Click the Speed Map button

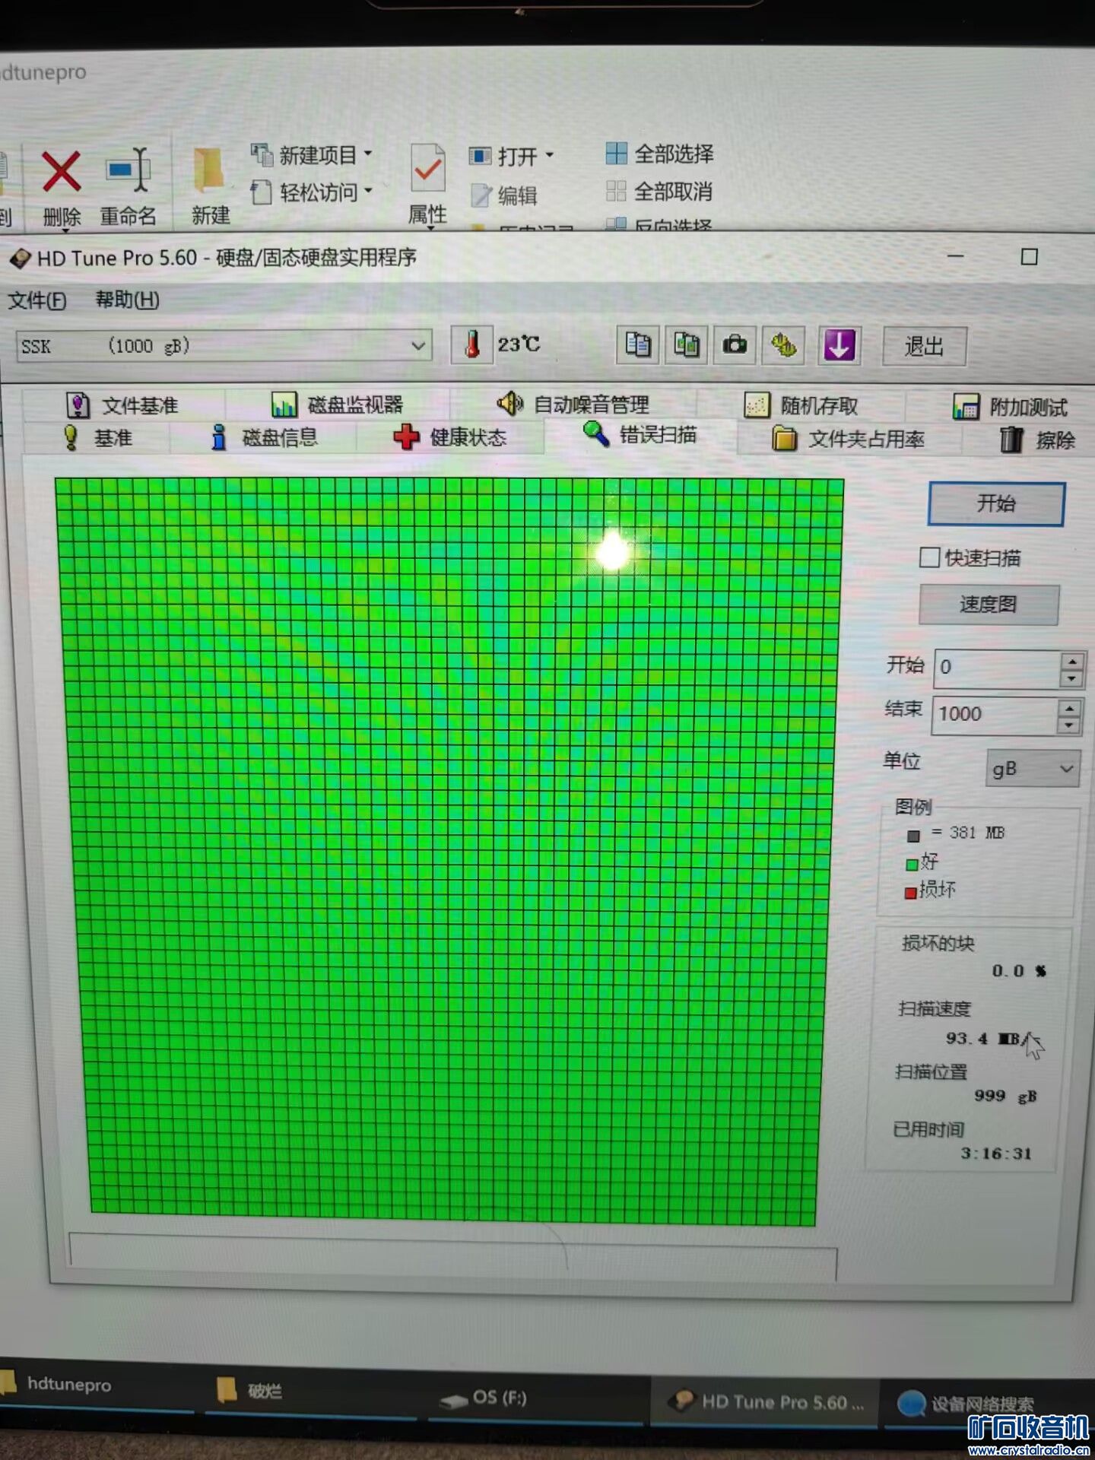pos(989,605)
